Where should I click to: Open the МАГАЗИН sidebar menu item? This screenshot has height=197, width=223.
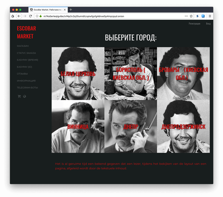coord(23,46)
